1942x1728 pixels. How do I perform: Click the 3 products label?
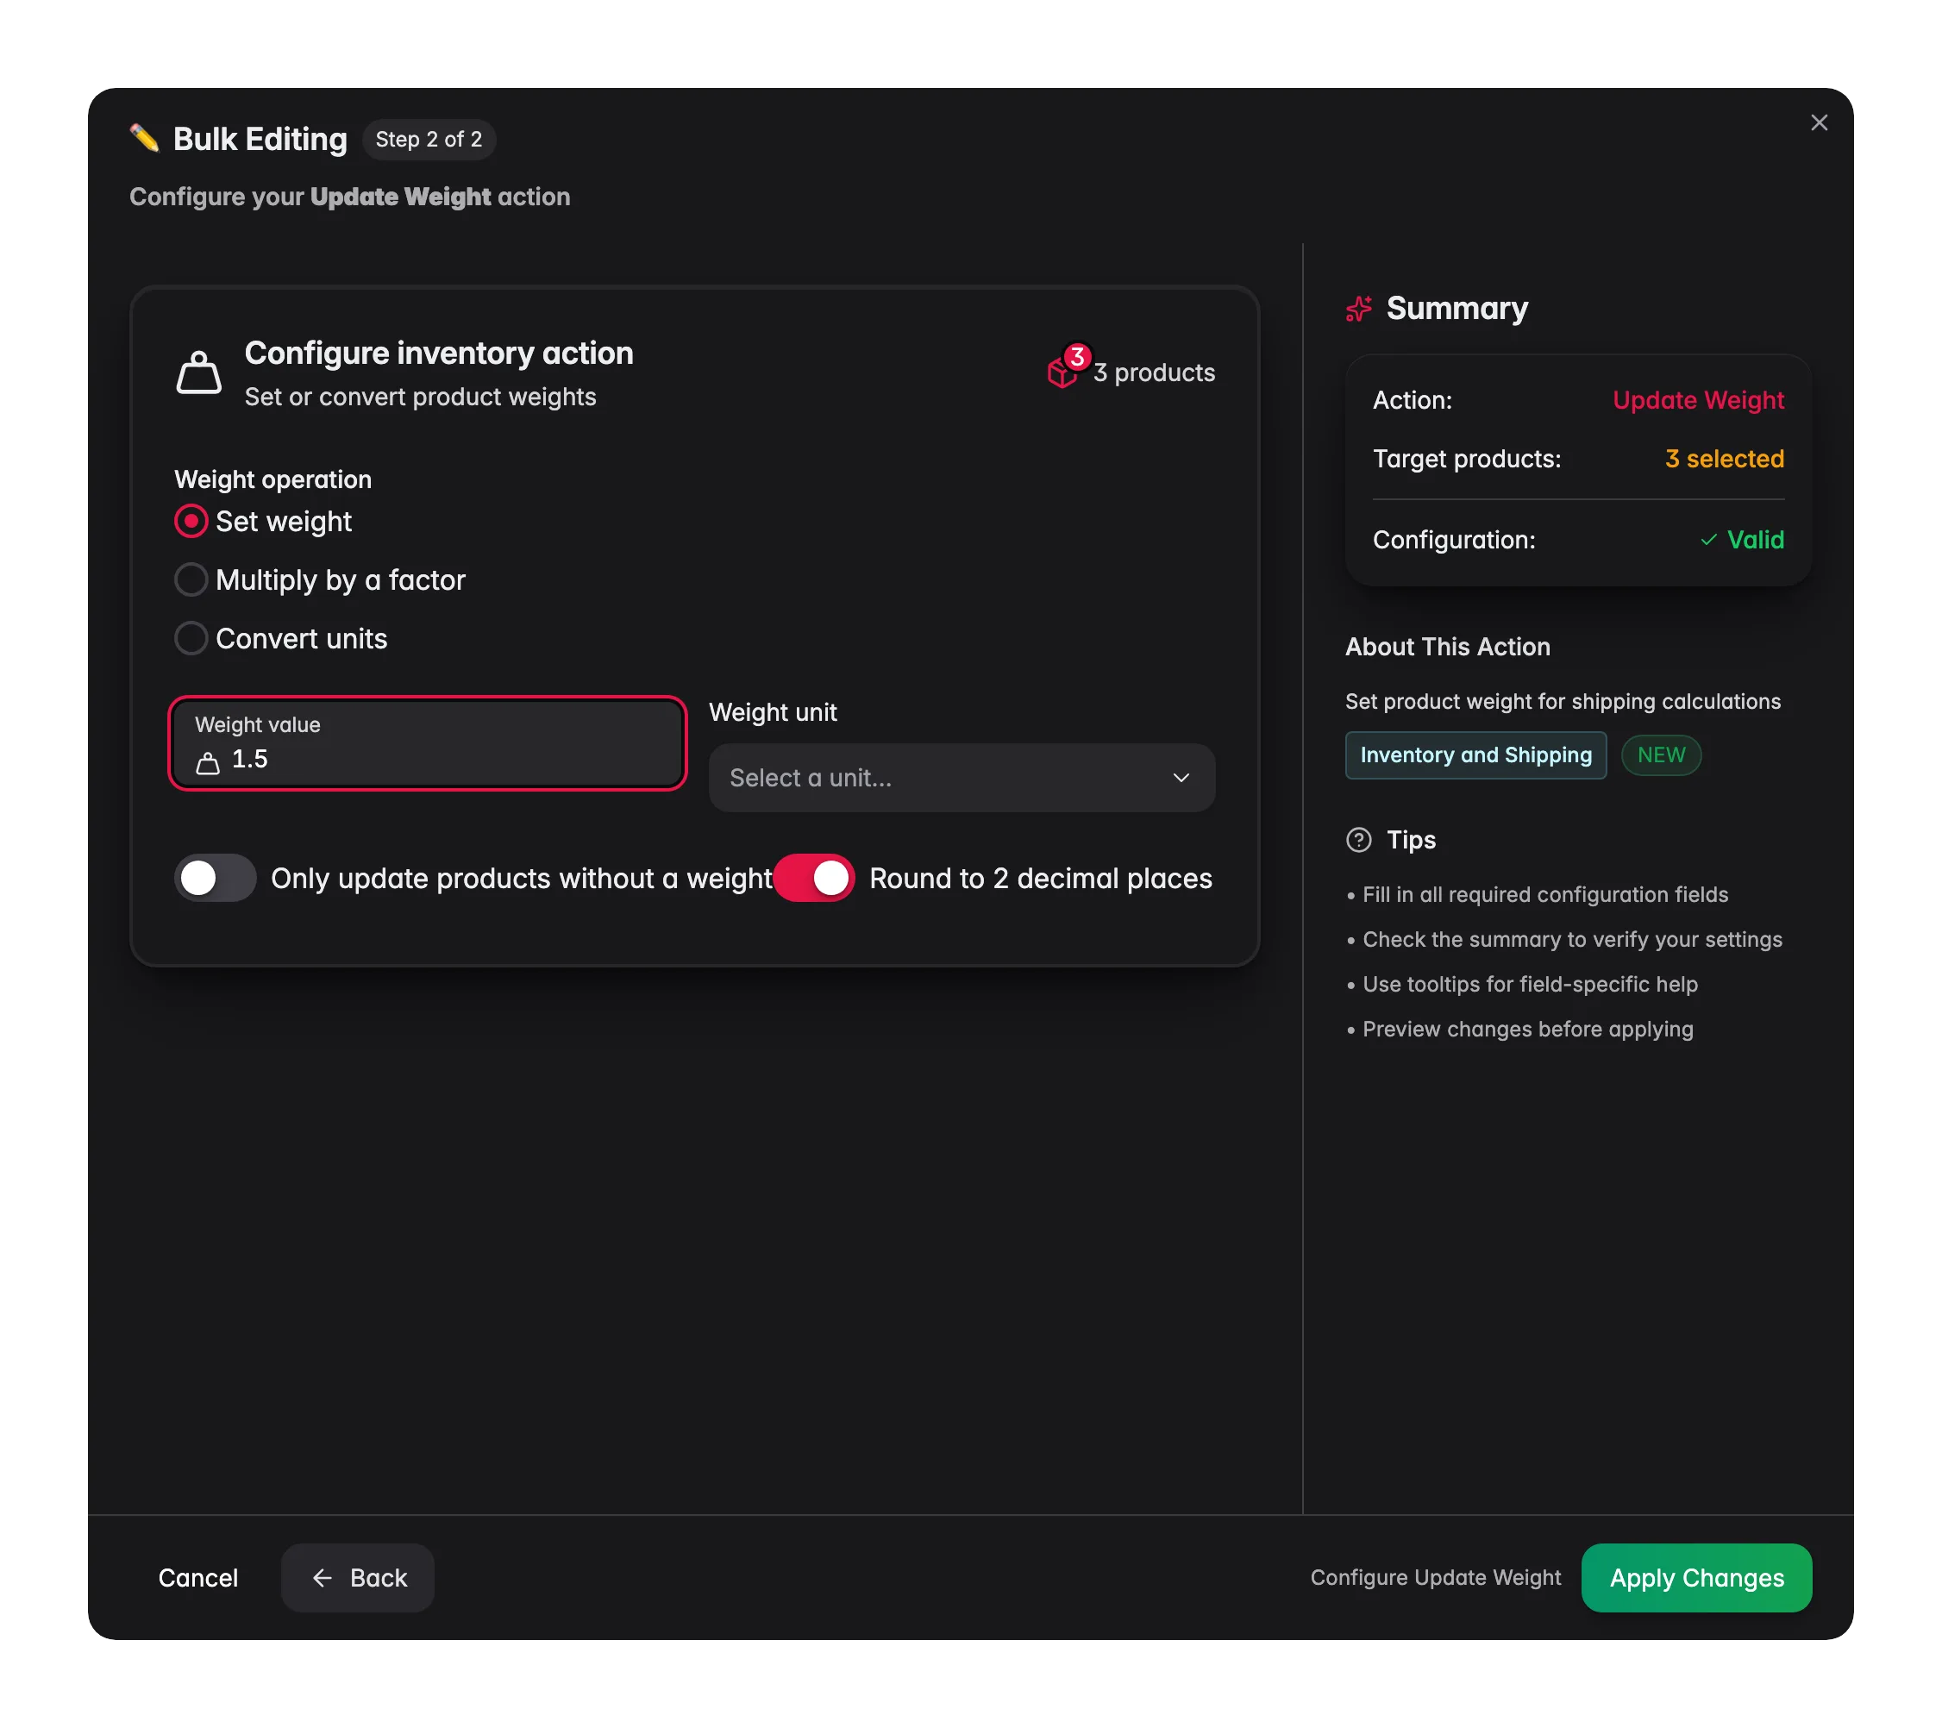coord(1154,373)
